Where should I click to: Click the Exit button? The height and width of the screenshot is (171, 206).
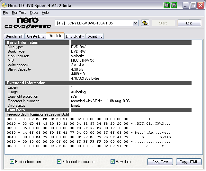pyautogui.click(x=189, y=23)
